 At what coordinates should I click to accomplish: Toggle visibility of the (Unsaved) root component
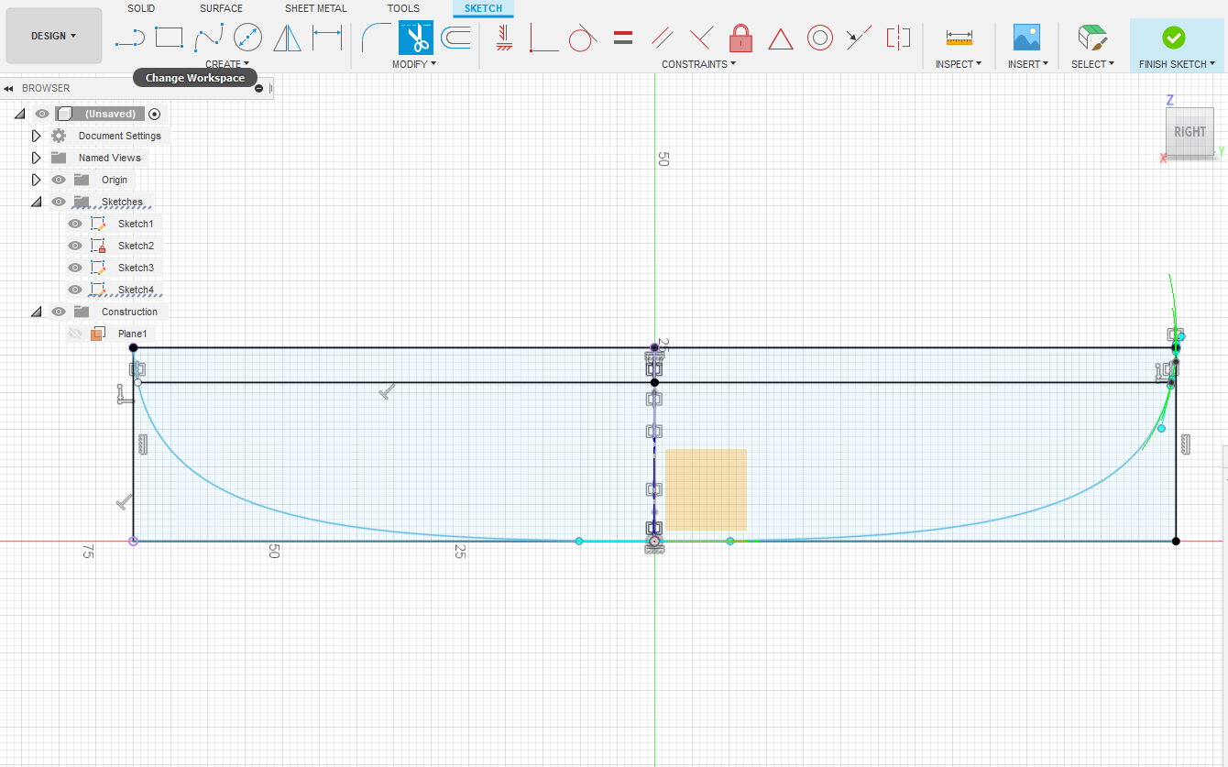(42, 114)
